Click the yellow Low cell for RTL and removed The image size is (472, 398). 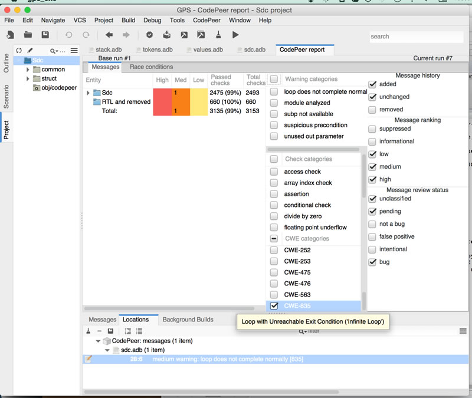click(x=199, y=101)
